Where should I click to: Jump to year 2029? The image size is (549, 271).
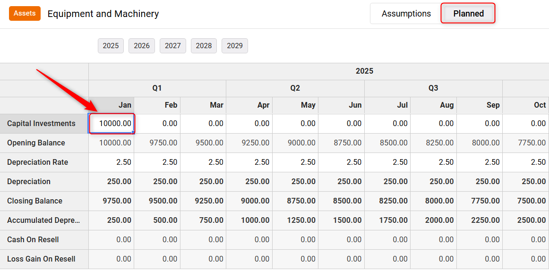[x=235, y=46]
